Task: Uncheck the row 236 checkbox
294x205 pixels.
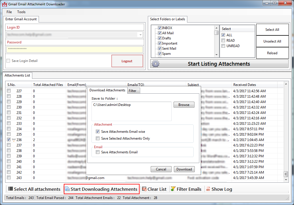Action: pyautogui.click(x=9, y=140)
